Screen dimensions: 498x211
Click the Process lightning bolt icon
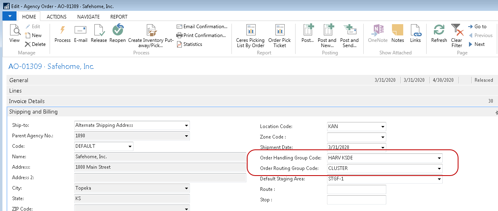63,31
